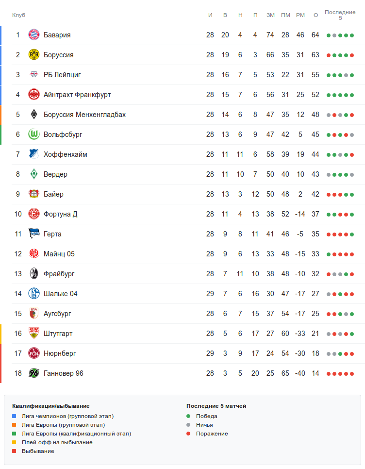Select the Eintracht Frankfurt crest icon

[33, 95]
